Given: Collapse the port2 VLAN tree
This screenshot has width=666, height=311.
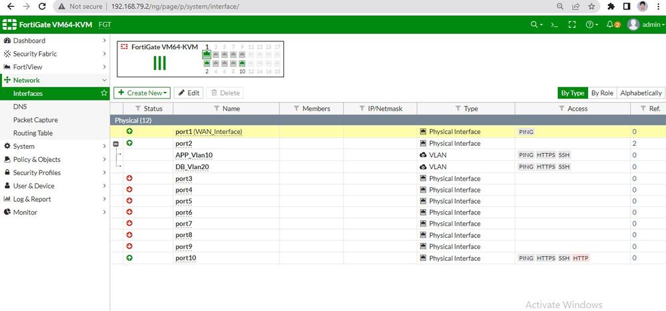Looking at the screenshot, I should (115, 143).
